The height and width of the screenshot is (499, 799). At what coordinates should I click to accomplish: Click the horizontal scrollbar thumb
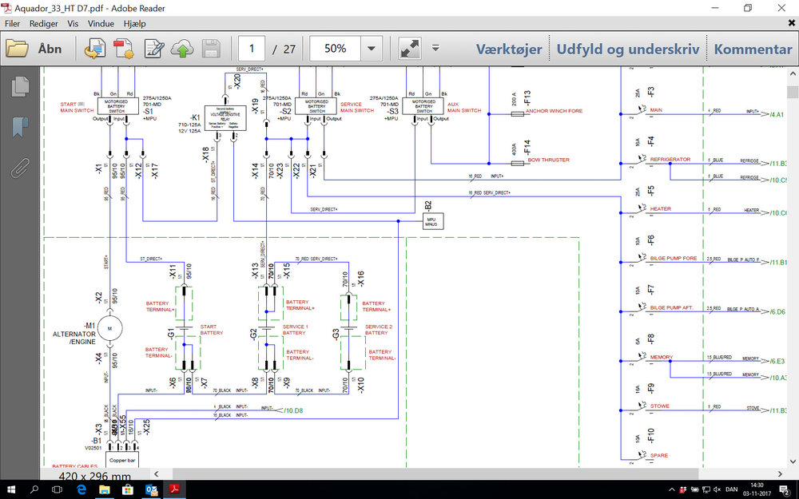pyautogui.click(x=436, y=474)
